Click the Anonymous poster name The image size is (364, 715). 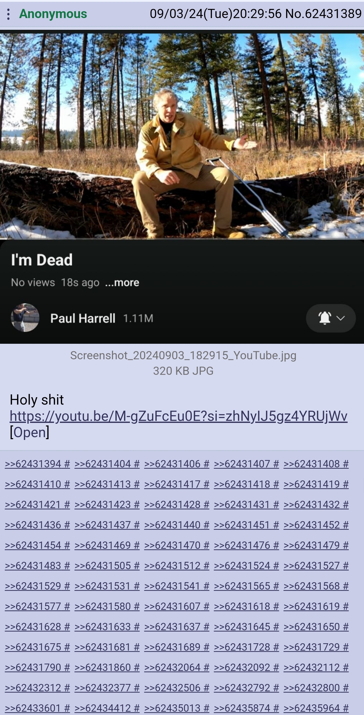[53, 13]
